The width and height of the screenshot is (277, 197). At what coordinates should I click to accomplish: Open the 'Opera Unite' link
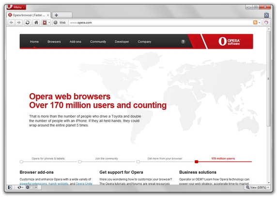pos(84,183)
